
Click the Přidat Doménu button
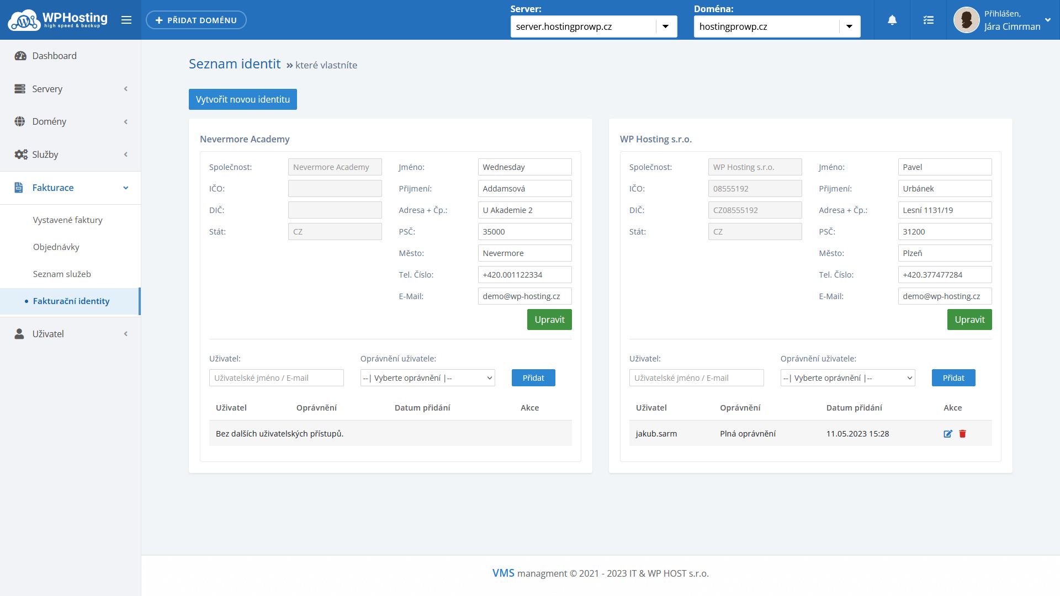(x=196, y=20)
